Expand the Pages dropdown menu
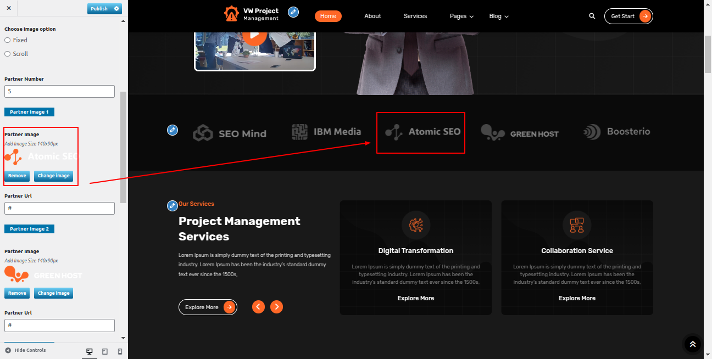The width and height of the screenshot is (712, 359). pos(461,16)
